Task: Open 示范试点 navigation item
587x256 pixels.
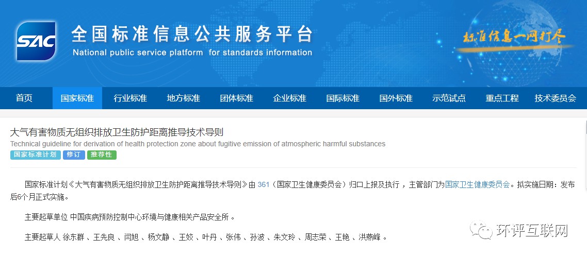Action: [x=449, y=98]
